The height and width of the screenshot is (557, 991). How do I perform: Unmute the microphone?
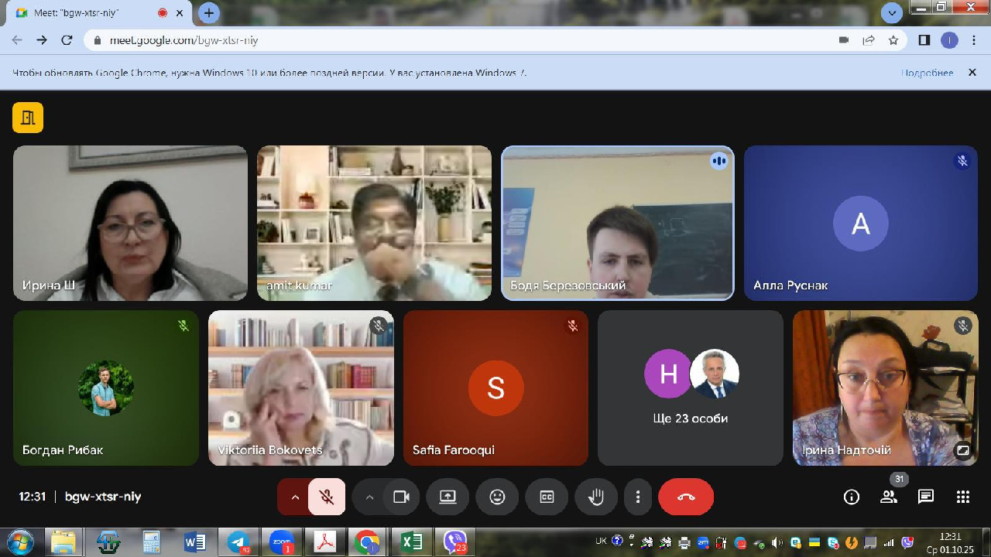(x=327, y=497)
